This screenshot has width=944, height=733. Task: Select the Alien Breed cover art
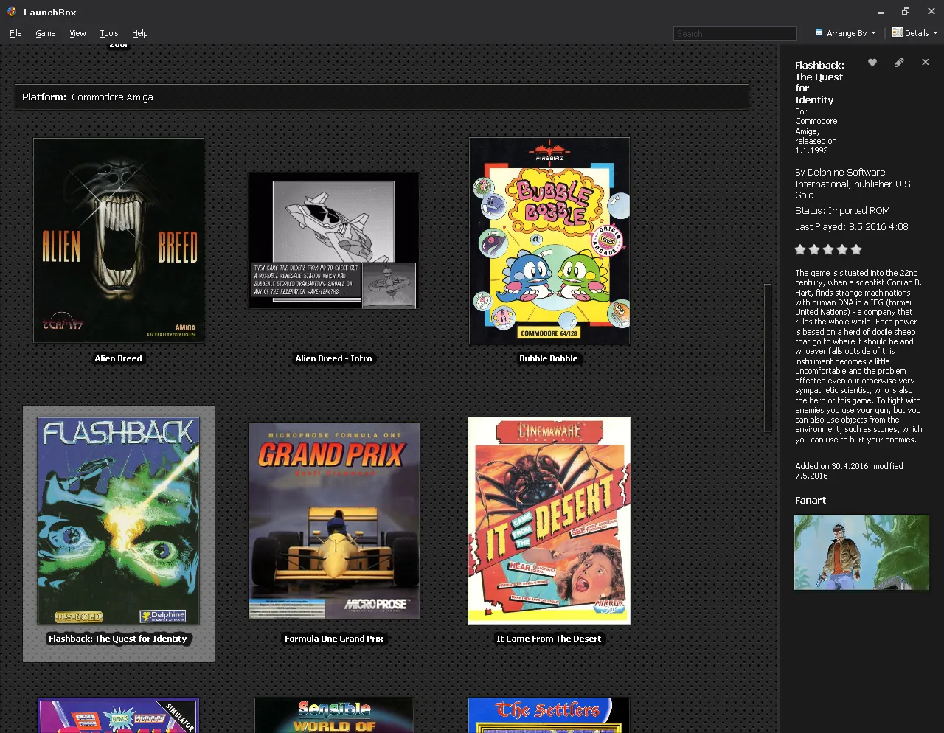click(x=119, y=240)
